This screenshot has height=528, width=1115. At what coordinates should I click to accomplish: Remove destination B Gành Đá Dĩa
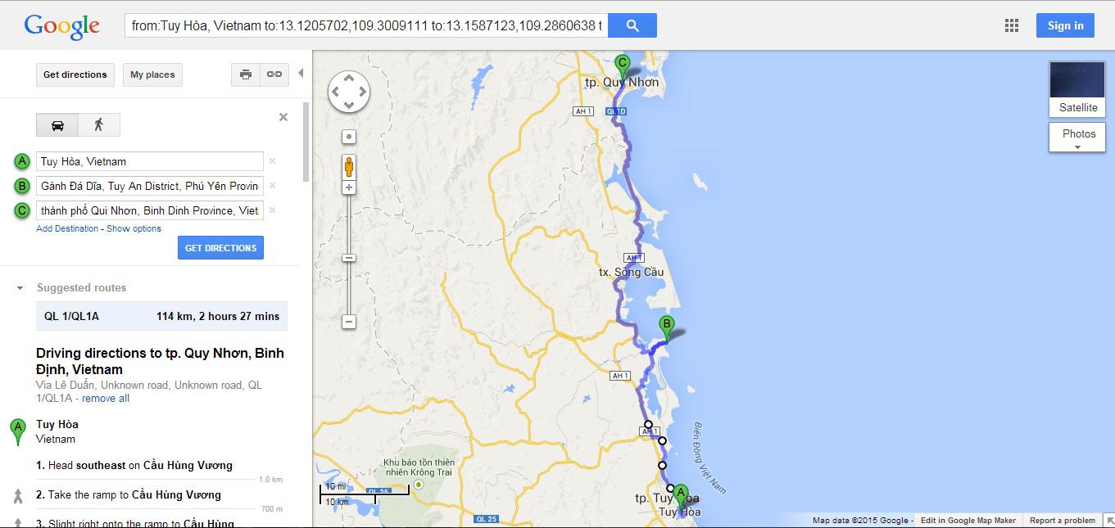click(273, 186)
